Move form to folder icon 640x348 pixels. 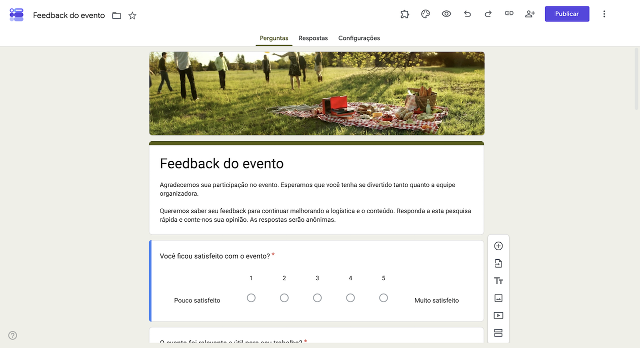coord(116,15)
